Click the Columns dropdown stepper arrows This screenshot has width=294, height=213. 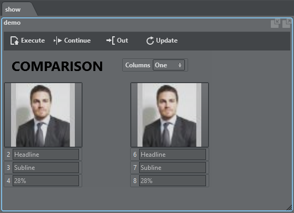coord(180,65)
